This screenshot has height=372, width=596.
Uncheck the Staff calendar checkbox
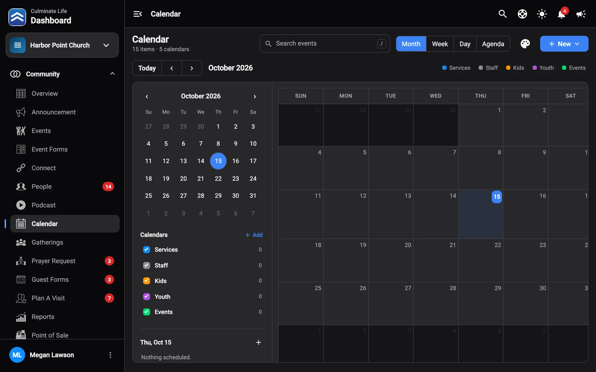(147, 265)
